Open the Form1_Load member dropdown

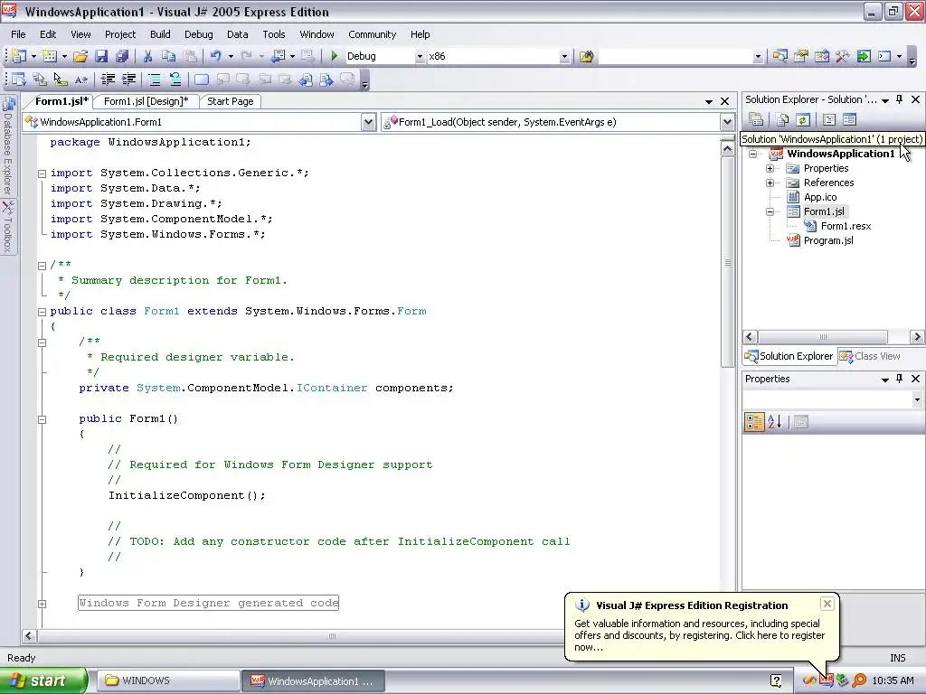click(x=727, y=122)
